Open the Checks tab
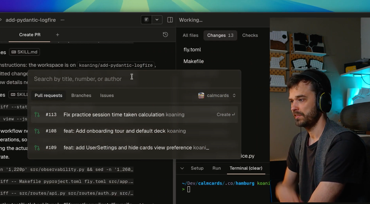 click(250, 35)
